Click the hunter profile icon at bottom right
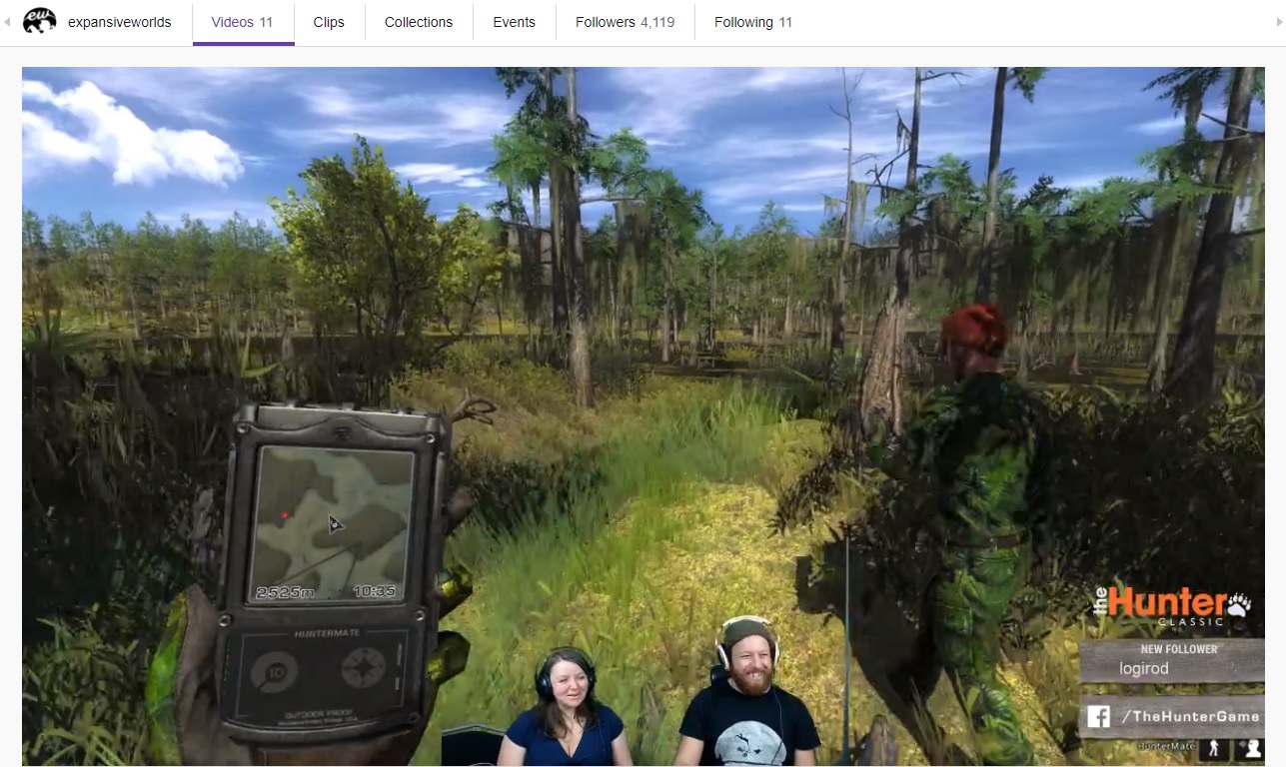Viewport: 1286px width, 767px height. click(x=1249, y=748)
